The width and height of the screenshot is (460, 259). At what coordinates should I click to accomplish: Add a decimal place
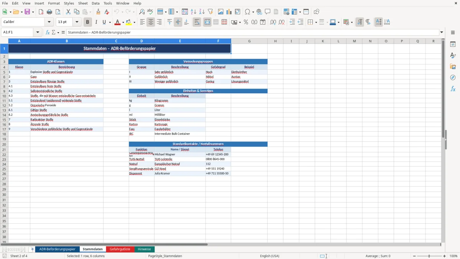click(x=273, y=22)
